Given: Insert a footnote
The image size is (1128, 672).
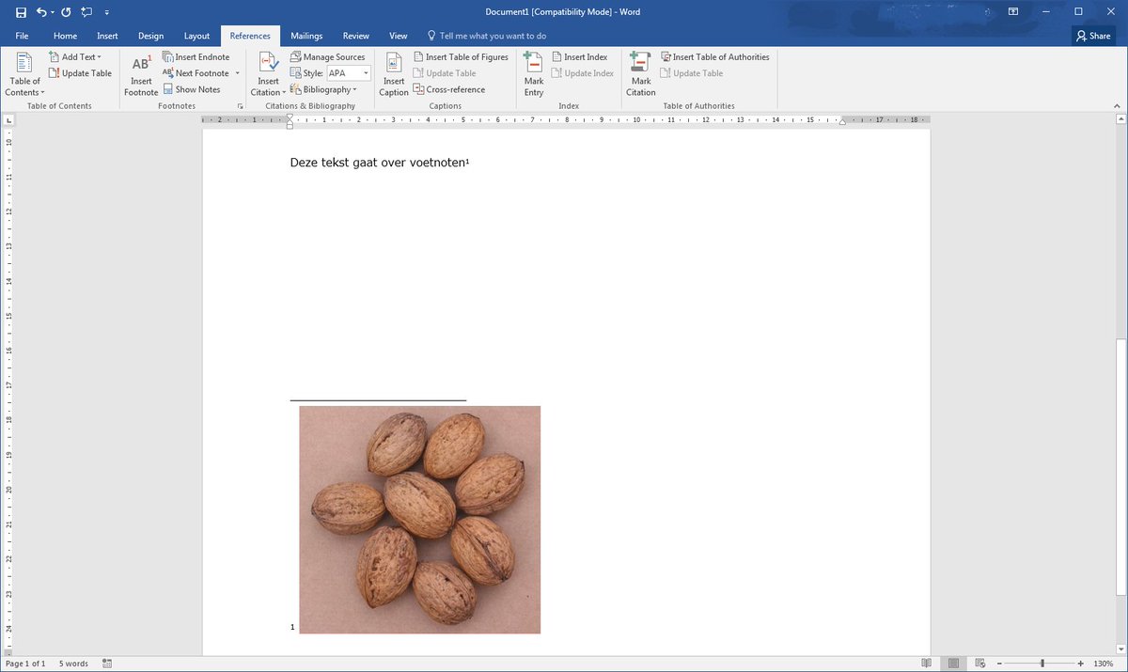Looking at the screenshot, I should pyautogui.click(x=141, y=75).
